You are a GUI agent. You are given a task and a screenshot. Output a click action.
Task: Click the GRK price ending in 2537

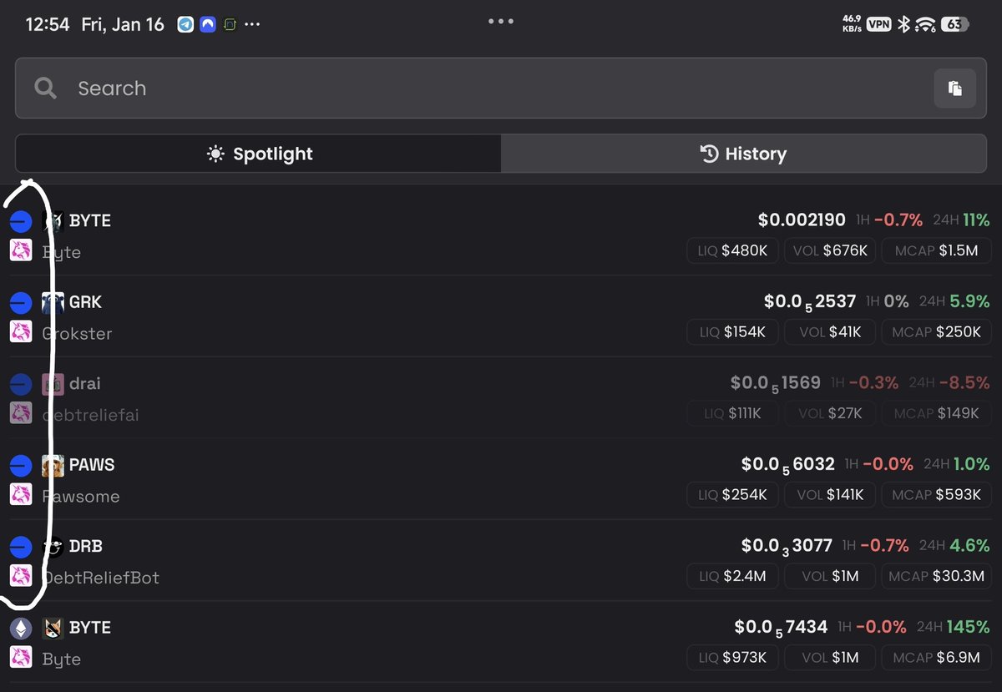click(x=810, y=302)
